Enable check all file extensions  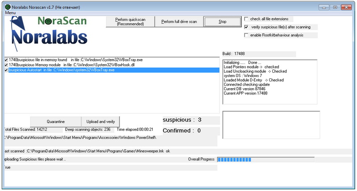click(246, 19)
